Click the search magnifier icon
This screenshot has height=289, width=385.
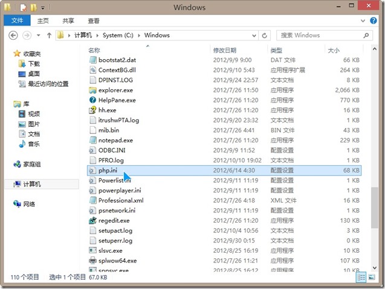[x=366, y=36]
